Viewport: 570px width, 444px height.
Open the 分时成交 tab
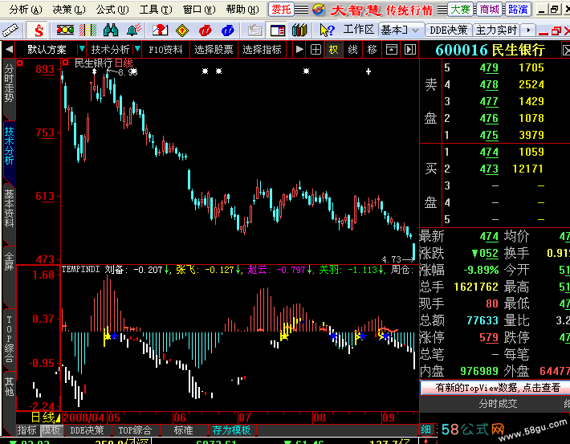pos(498,404)
